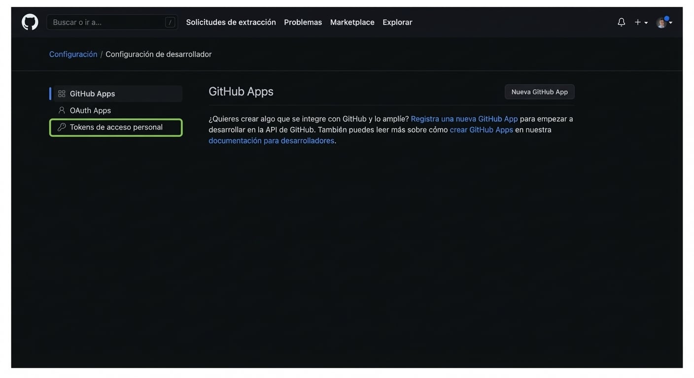Click the slash shortcut icon in search
This screenshot has width=694, height=378.
coord(170,22)
